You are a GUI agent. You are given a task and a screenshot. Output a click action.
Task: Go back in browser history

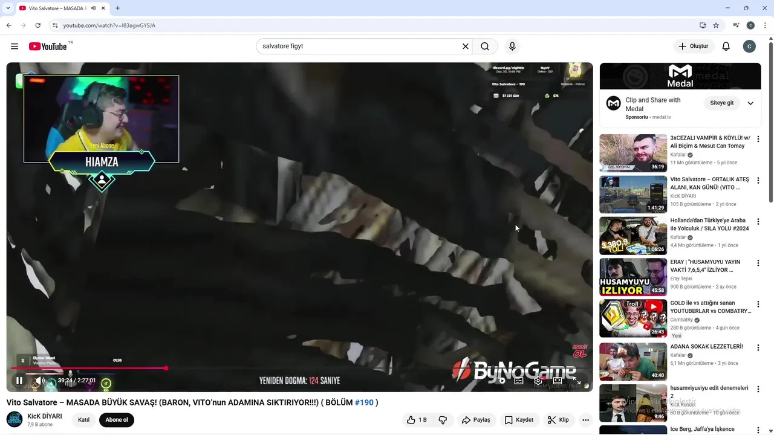pos(8,25)
